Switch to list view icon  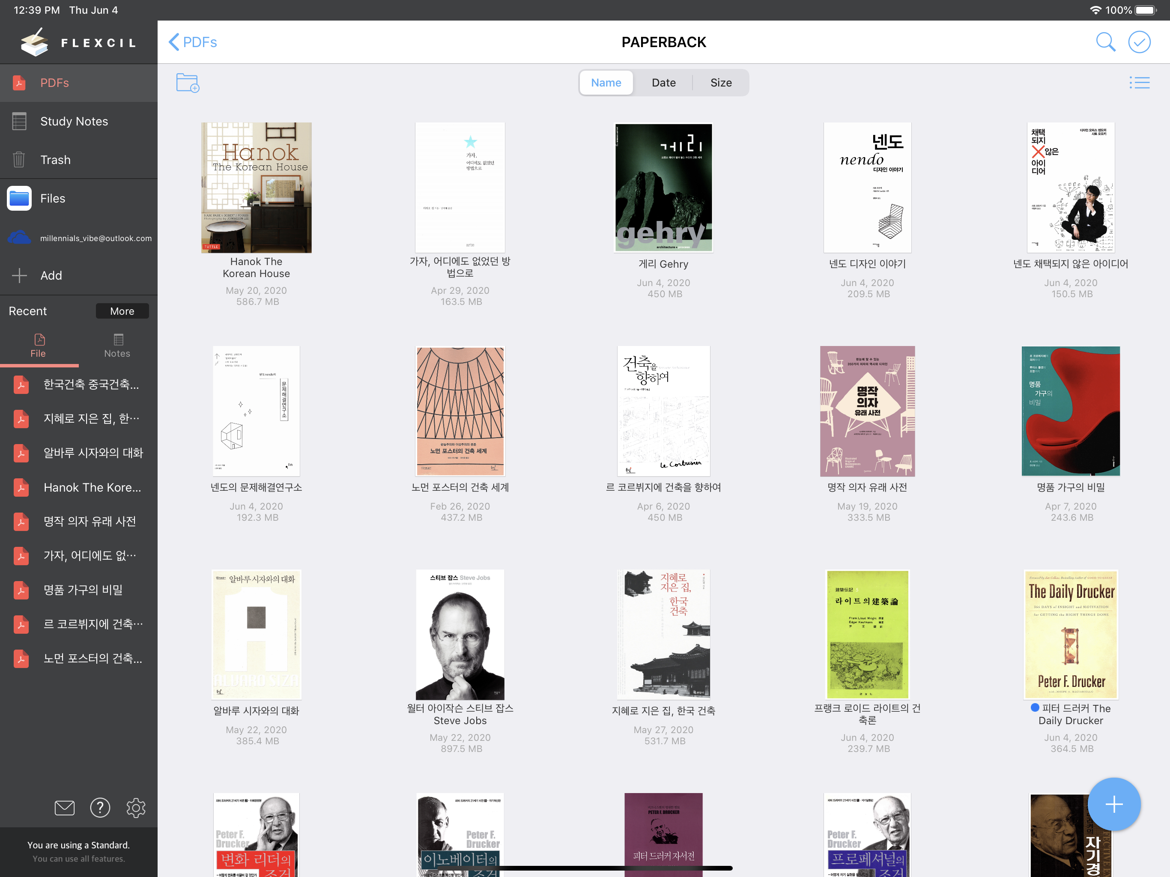pos(1139,83)
